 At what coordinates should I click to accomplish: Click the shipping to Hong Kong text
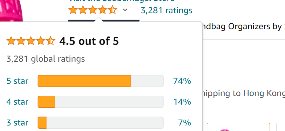click(x=243, y=94)
